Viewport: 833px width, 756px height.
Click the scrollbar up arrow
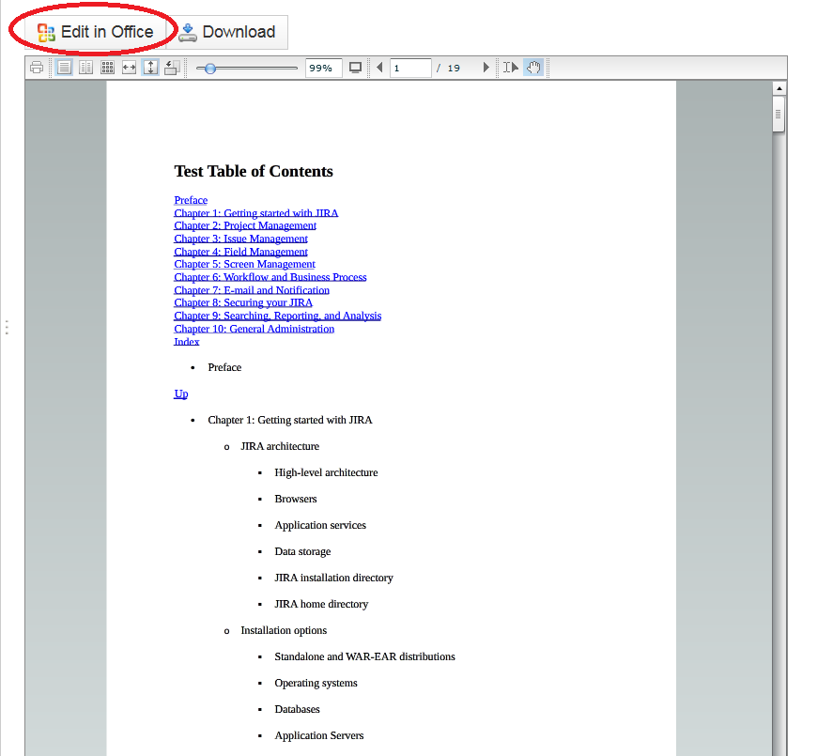(x=779, y=89)
